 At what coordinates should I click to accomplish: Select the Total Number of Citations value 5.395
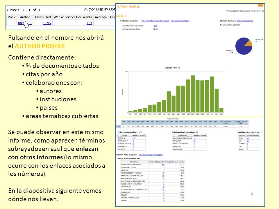tap(226, 126)
